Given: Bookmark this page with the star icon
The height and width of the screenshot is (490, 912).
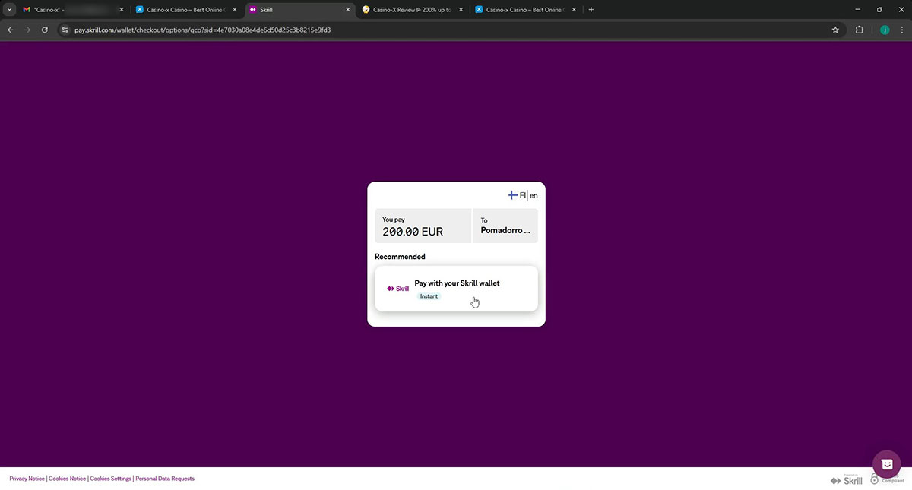Looking at the screenshot, I should click(x=835, y=30).
